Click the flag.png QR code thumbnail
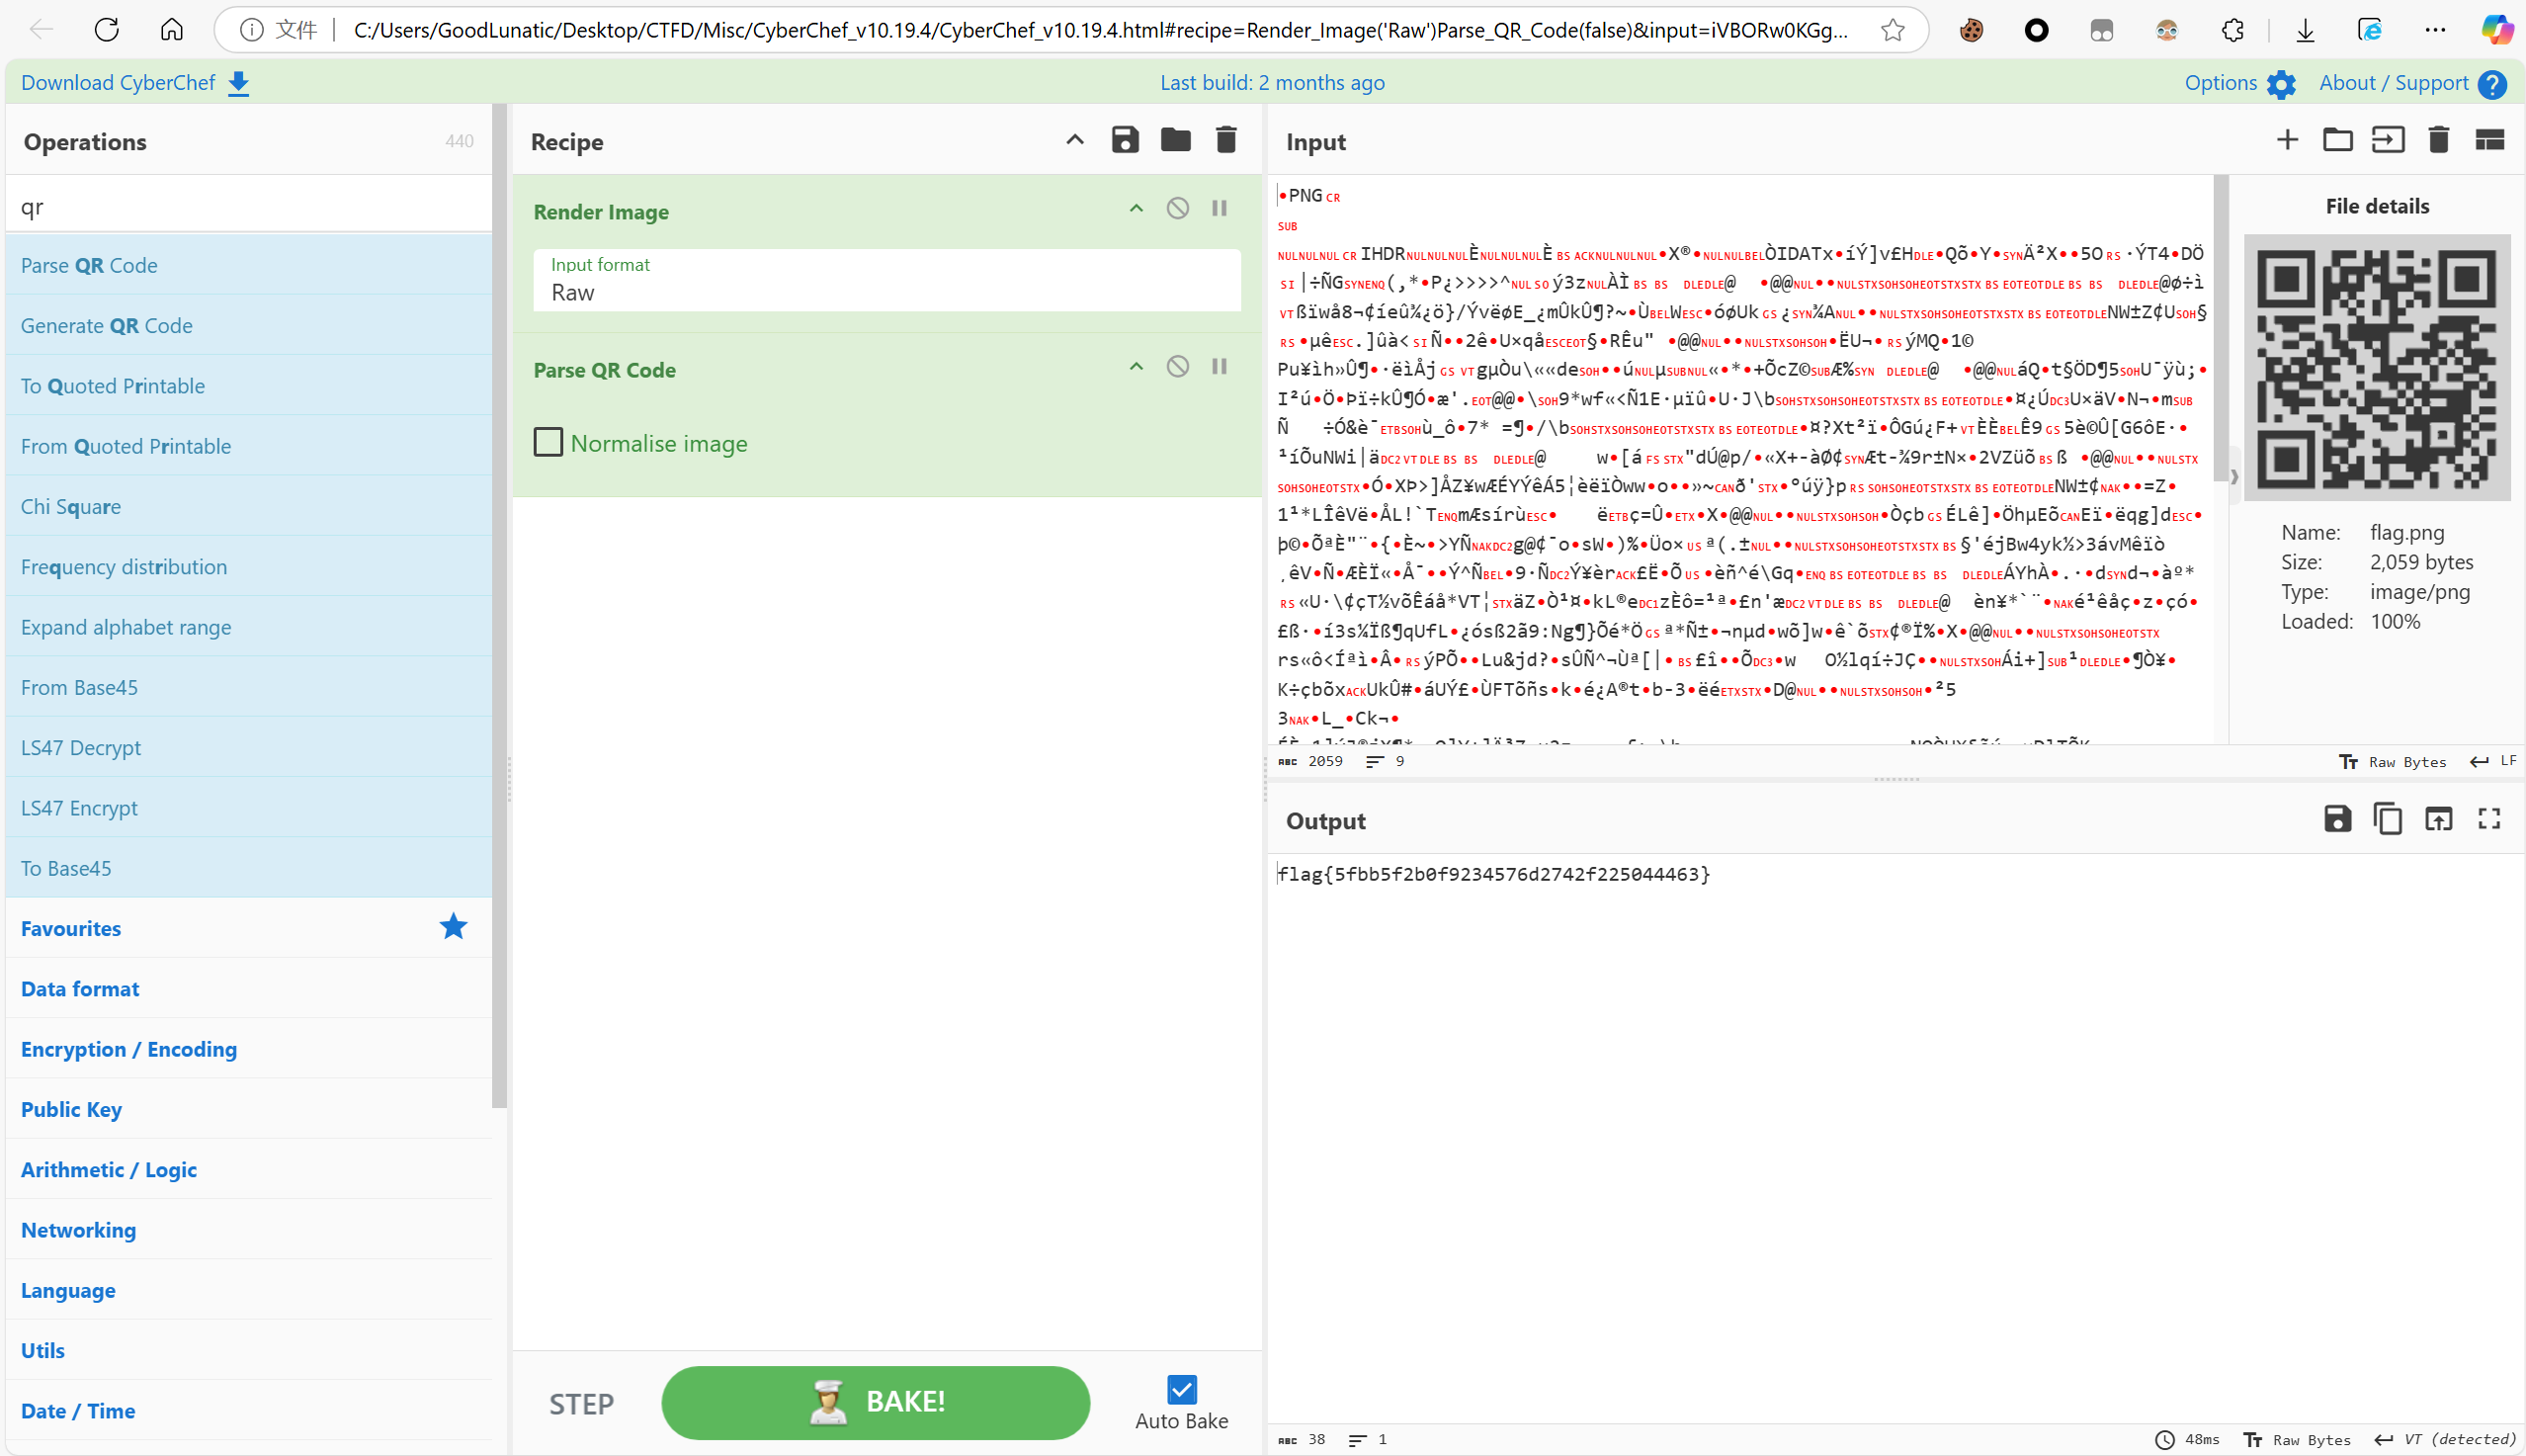 (x=2377, y=367)
